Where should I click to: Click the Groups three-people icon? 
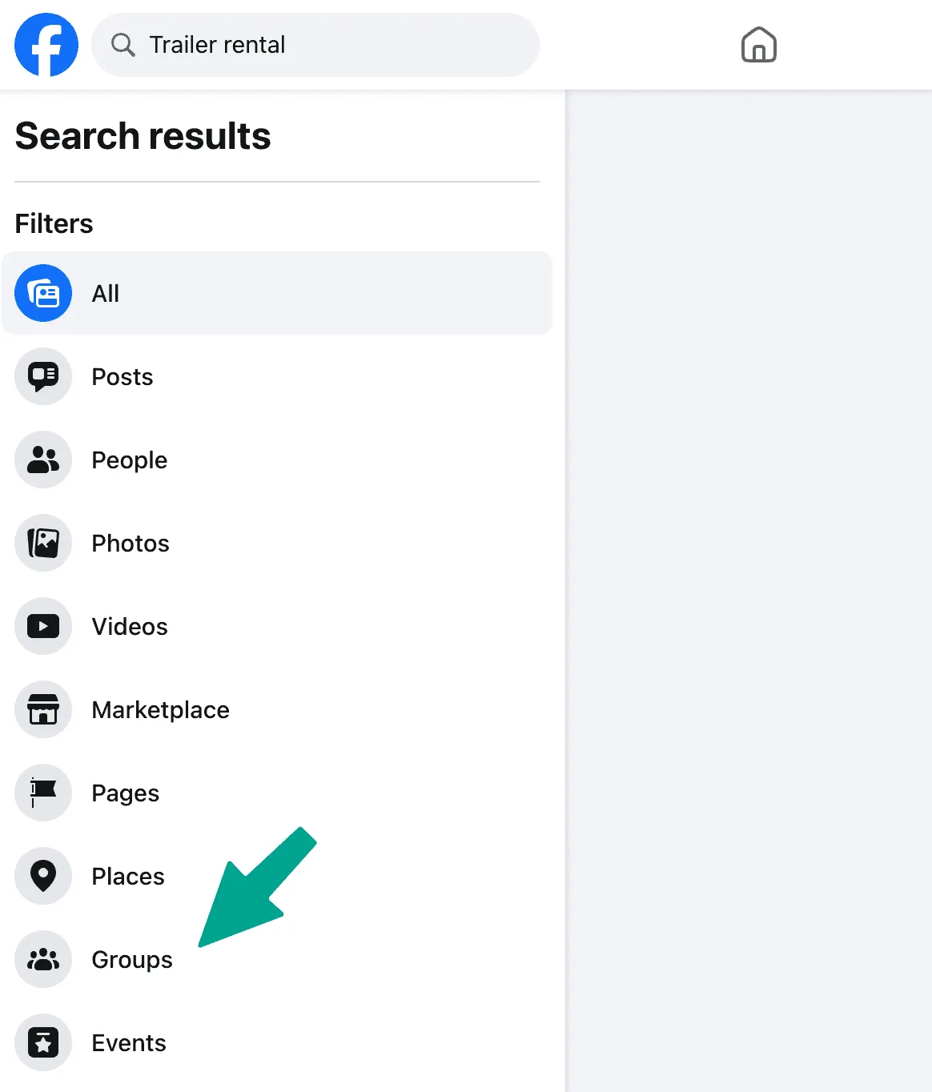(43, 960)
